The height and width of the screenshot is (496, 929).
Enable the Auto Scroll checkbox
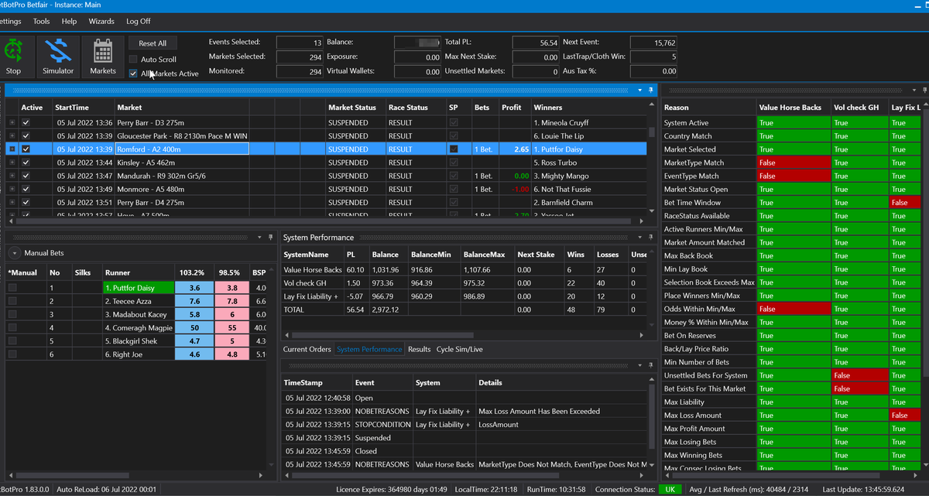(133, 59)
